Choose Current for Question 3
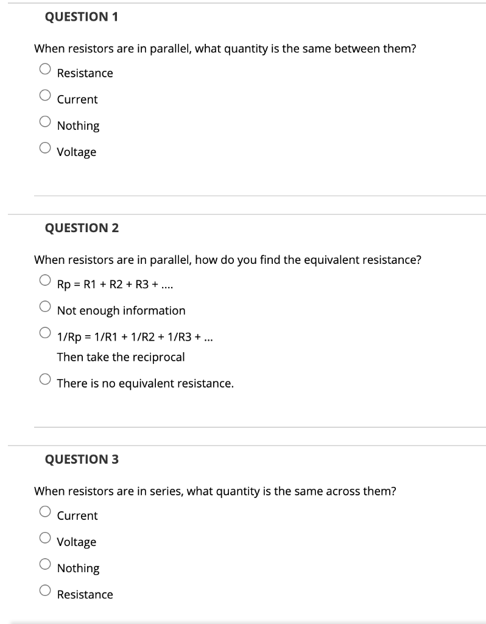Image resolution: width=486 pixels, height=624 pixels. [44, 511]
